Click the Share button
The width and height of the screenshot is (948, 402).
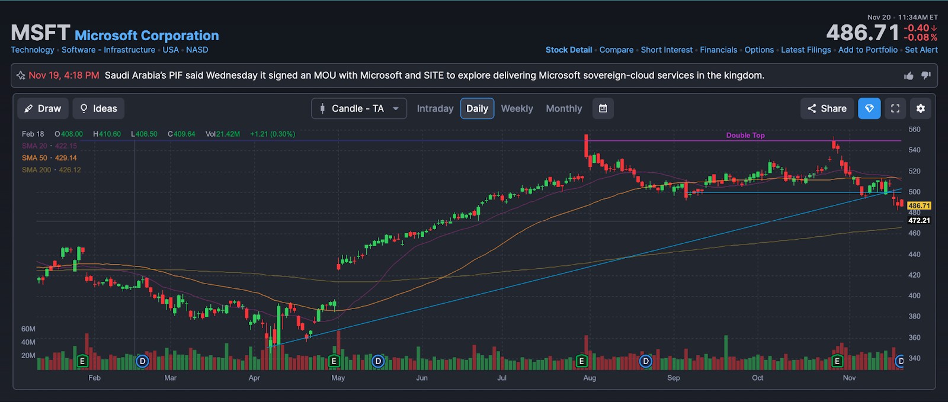pyautogui.click(x=827, y=108)
